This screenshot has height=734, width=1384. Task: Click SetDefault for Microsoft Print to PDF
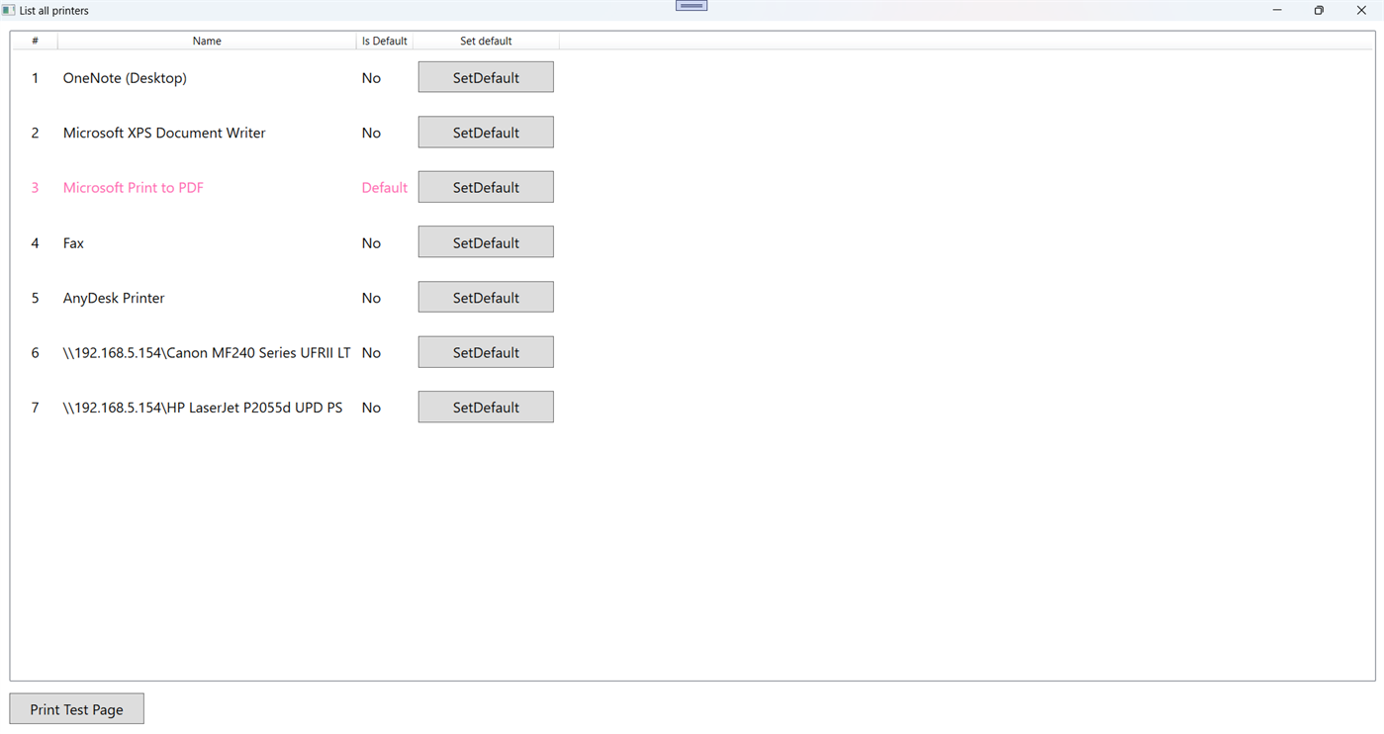[485, 186]
